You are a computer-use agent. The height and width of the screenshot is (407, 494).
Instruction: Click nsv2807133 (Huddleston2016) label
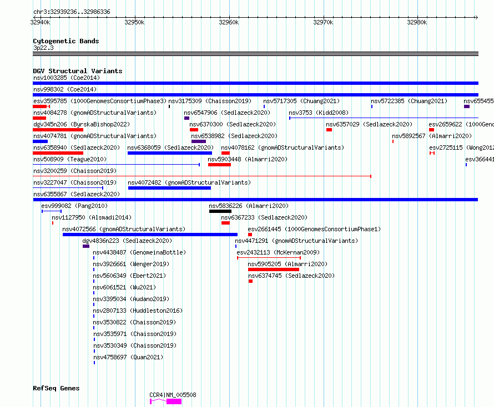pyautogui.click(x=138, y=311)
